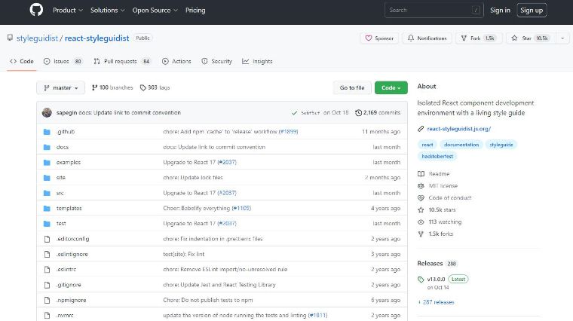The width and height of the screenshot is (573, 321).
Task: Open the .npmignore file icon
Action: pos(47,300)
